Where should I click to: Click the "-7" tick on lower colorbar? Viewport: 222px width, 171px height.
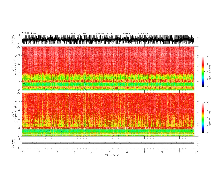point(207,133)
